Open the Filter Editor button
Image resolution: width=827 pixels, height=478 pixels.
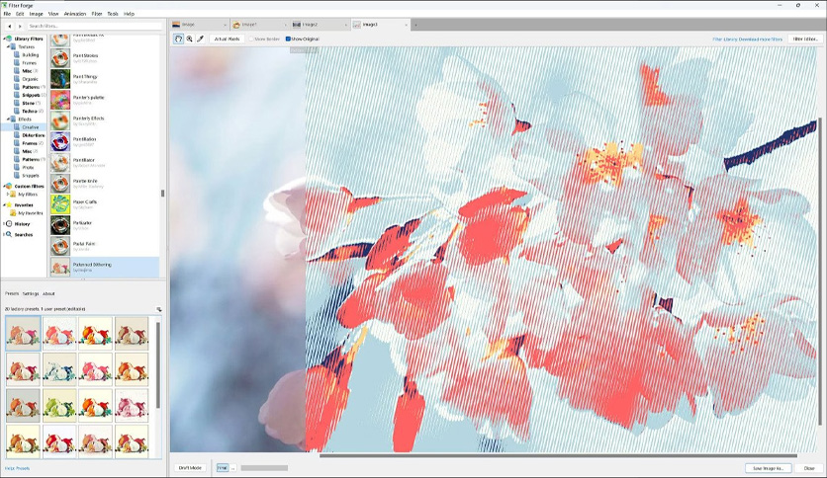pos(805,39)
